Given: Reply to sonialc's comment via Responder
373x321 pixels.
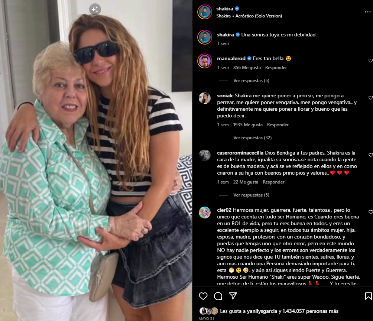Looking at the screenshot, I should tap(278, 125).
